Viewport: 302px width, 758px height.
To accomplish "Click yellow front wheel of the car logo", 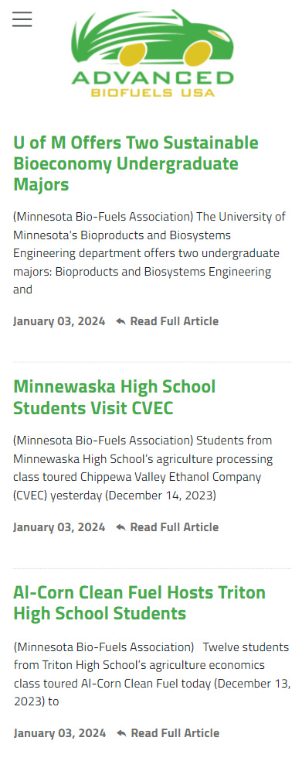I will point(195,53).
